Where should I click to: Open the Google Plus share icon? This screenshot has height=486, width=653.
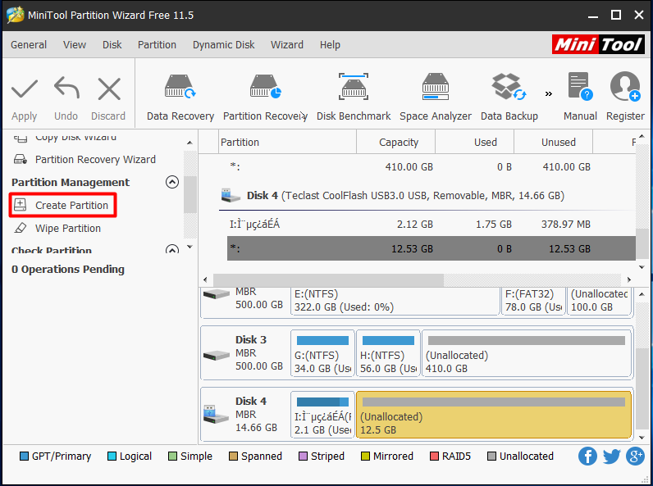(635, 456)
